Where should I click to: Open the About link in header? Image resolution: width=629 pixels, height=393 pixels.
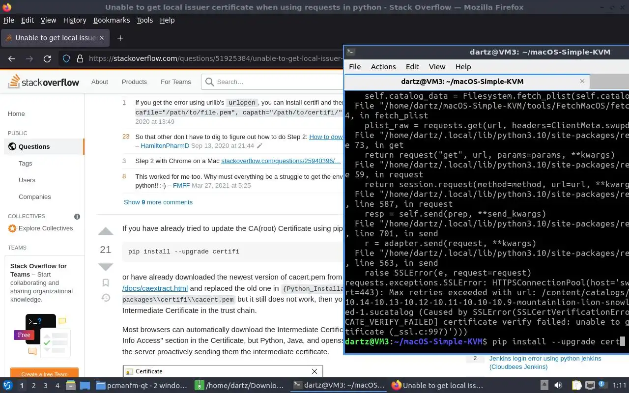[100, 82]
